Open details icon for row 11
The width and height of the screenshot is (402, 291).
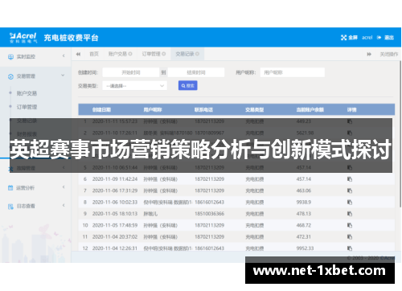click(x=350, y=237)
